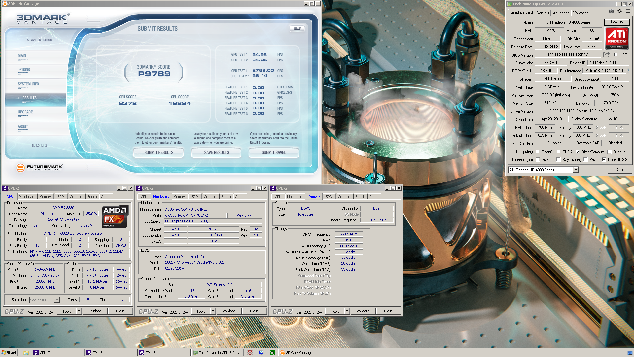
Task: Click the Save Results button
Action: click(216, 153)
